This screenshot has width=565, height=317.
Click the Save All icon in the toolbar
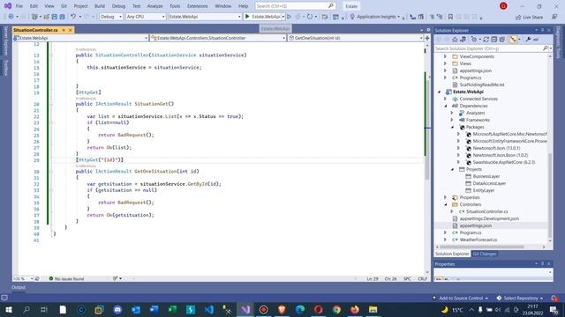[63, 17]
